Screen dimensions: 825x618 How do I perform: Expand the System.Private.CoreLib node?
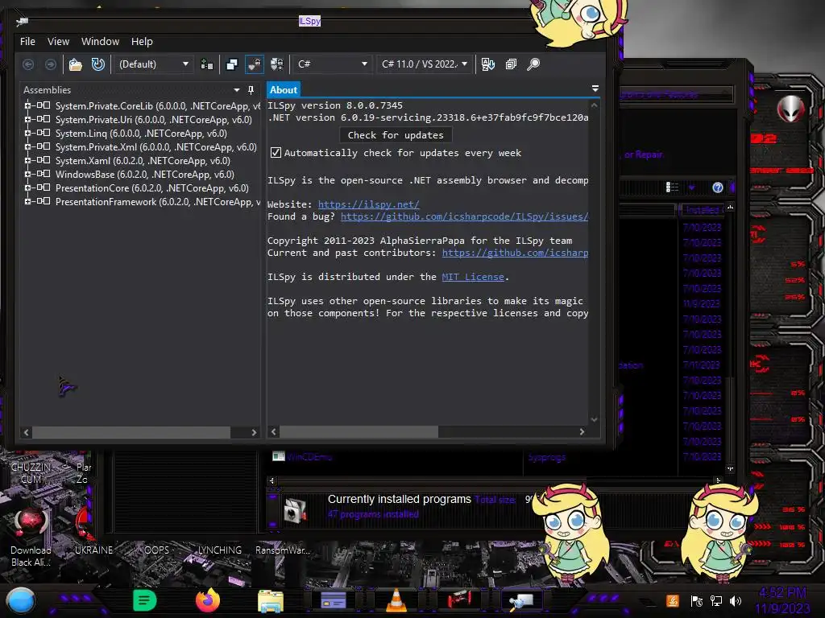click(27, 105)
